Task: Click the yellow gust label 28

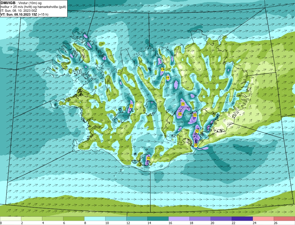Action: pyautogui.click(x=180, y=114)
